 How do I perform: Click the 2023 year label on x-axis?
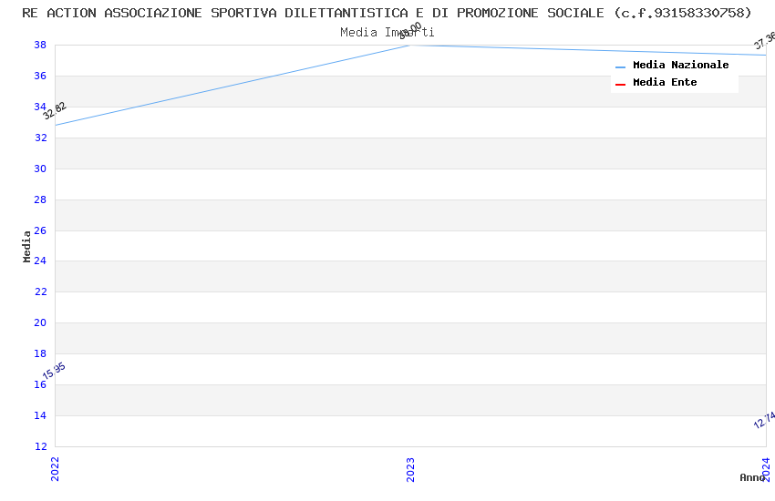pyautogui.click(x=410, y=469)
